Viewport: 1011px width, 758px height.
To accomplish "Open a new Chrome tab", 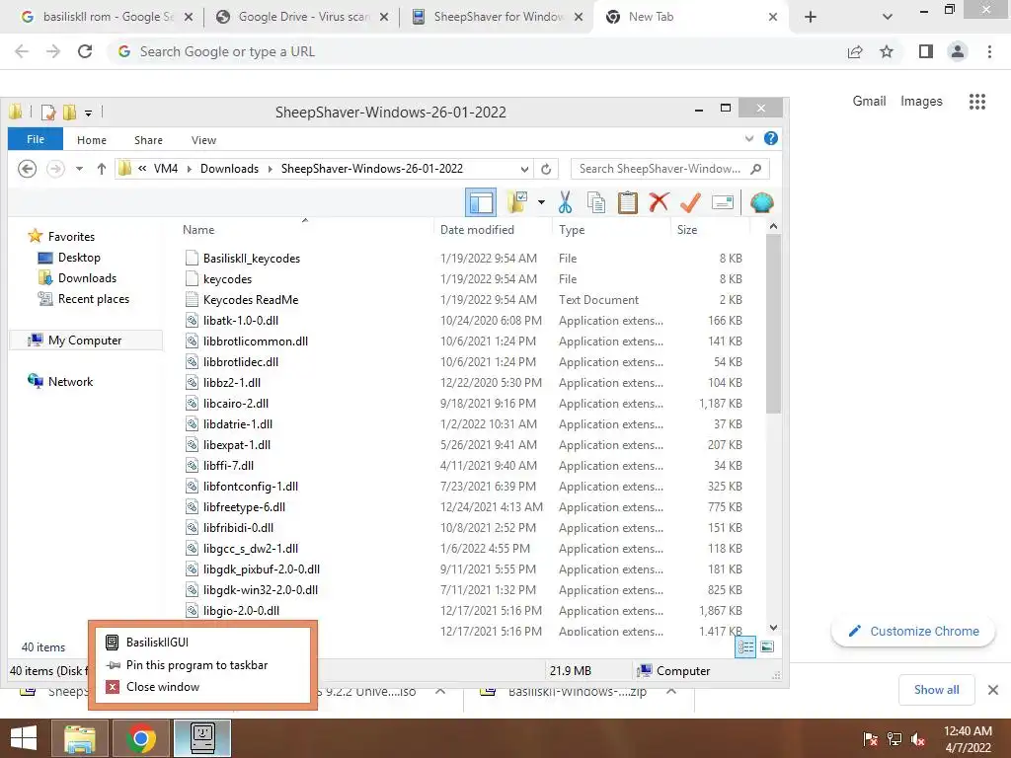I will coord(811,17).
